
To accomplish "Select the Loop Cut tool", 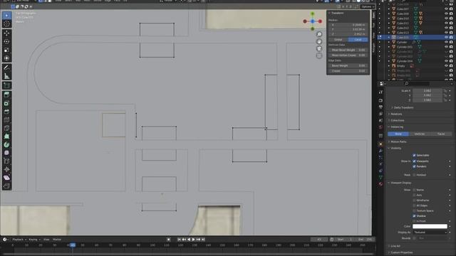I will (6, 119).
